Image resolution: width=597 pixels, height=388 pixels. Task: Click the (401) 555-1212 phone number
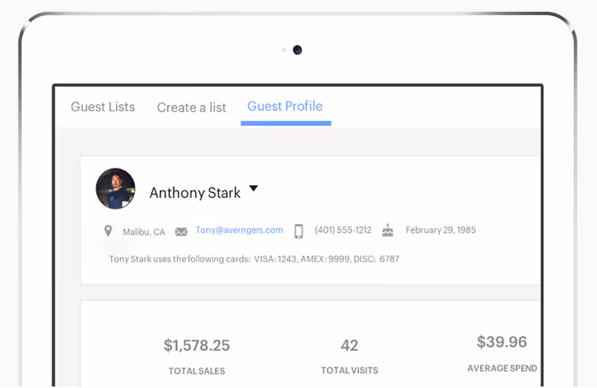(343, 230)
